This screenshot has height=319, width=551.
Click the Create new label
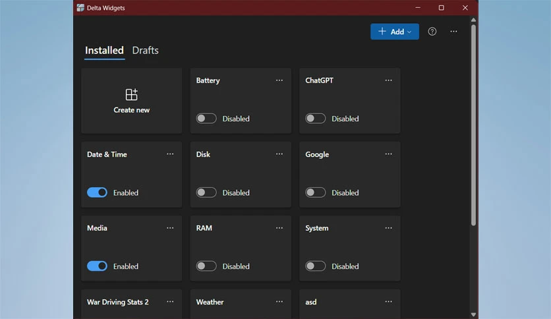131,110
